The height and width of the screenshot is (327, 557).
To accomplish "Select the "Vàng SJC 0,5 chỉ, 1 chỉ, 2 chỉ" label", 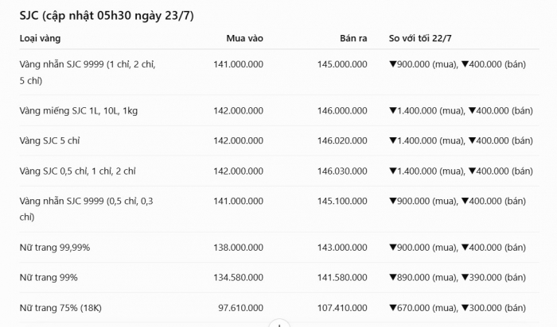I will coord(77,171).
